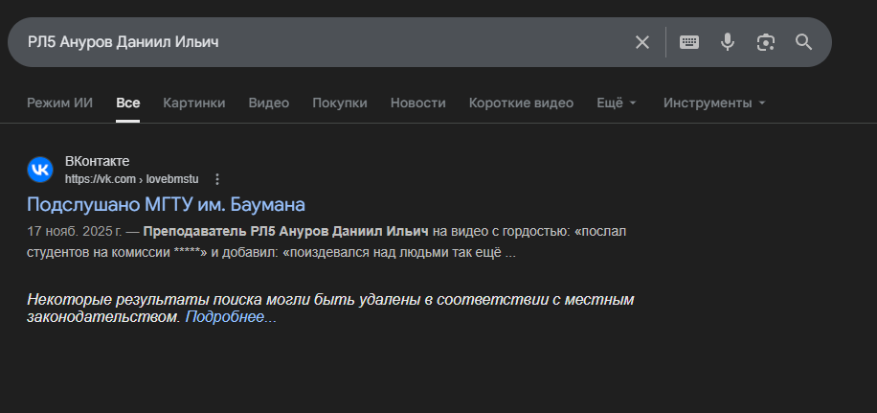Select the Картинки tab
The height and width of the screenshot is (413, 877).
194,103
